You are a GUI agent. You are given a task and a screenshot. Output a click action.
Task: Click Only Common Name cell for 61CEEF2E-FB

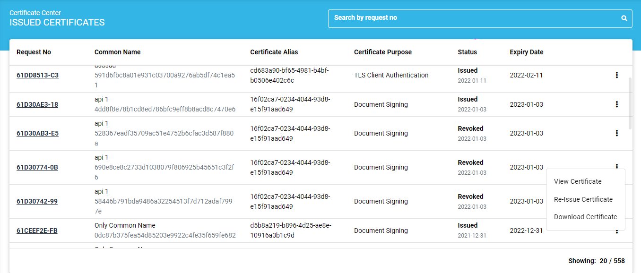coord(125,225)
